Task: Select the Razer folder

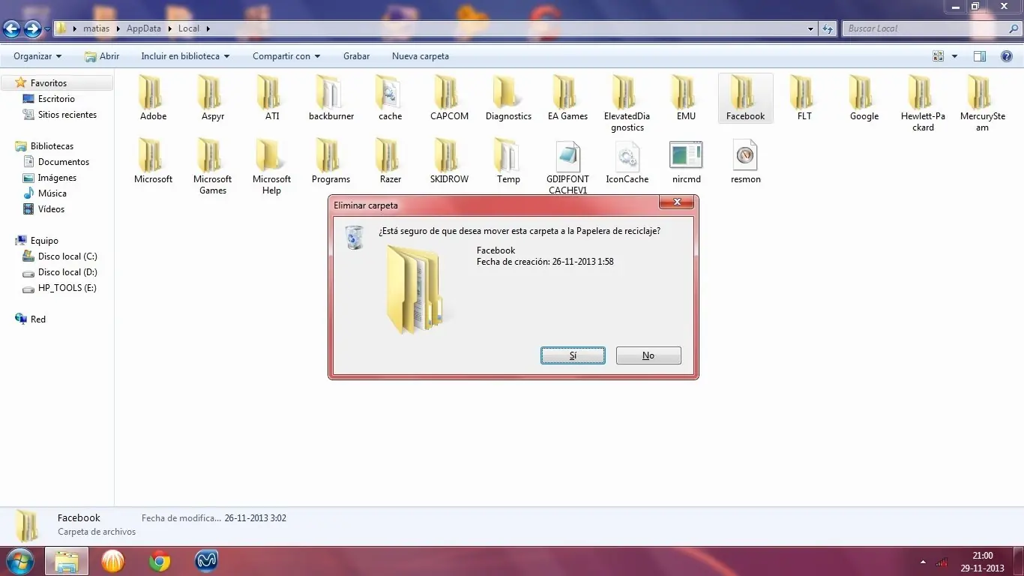Action: click(390, 161)
